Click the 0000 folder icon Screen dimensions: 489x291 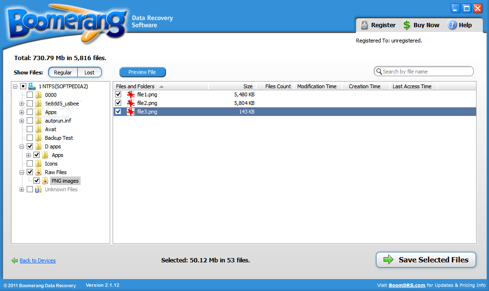[x=38, y=95]
